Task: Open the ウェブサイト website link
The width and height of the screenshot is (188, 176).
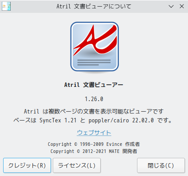Action: pos(94,133)
